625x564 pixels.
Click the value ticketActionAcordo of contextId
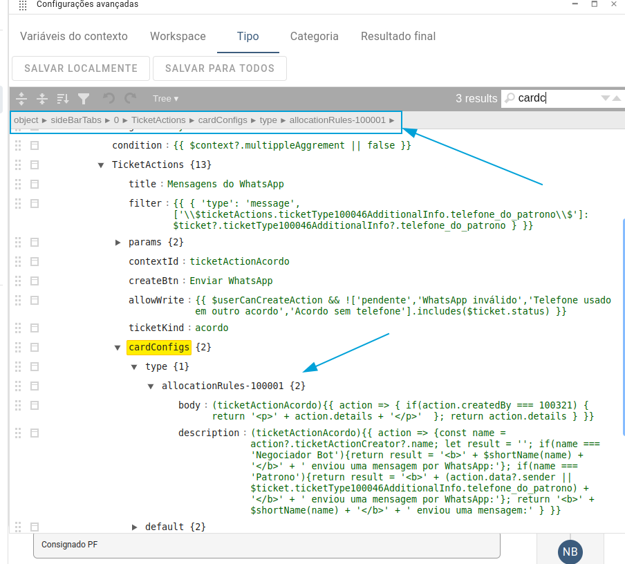coord(239,261)
